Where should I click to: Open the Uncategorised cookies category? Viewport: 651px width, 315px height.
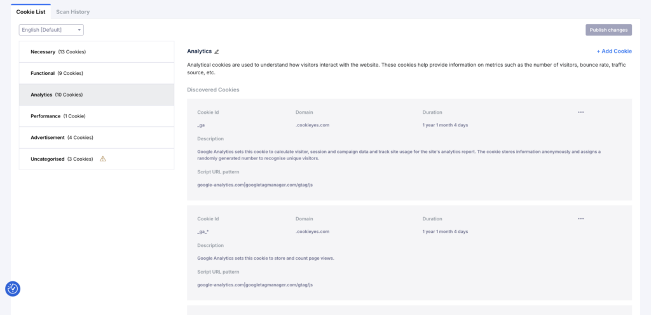click(x=62, y=159)
